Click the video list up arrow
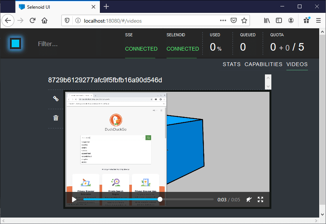The image size is (326, 224). click(268, 78)
